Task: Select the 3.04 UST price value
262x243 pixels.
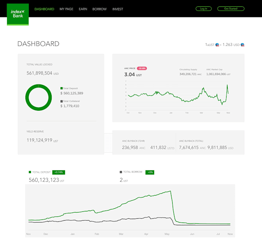Action: coord(133,74)
